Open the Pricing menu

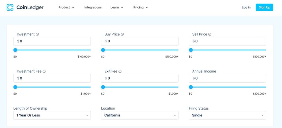[141, 7]
